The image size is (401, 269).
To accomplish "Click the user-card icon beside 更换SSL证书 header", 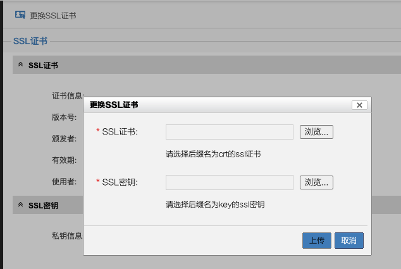I will pos(20,15).
